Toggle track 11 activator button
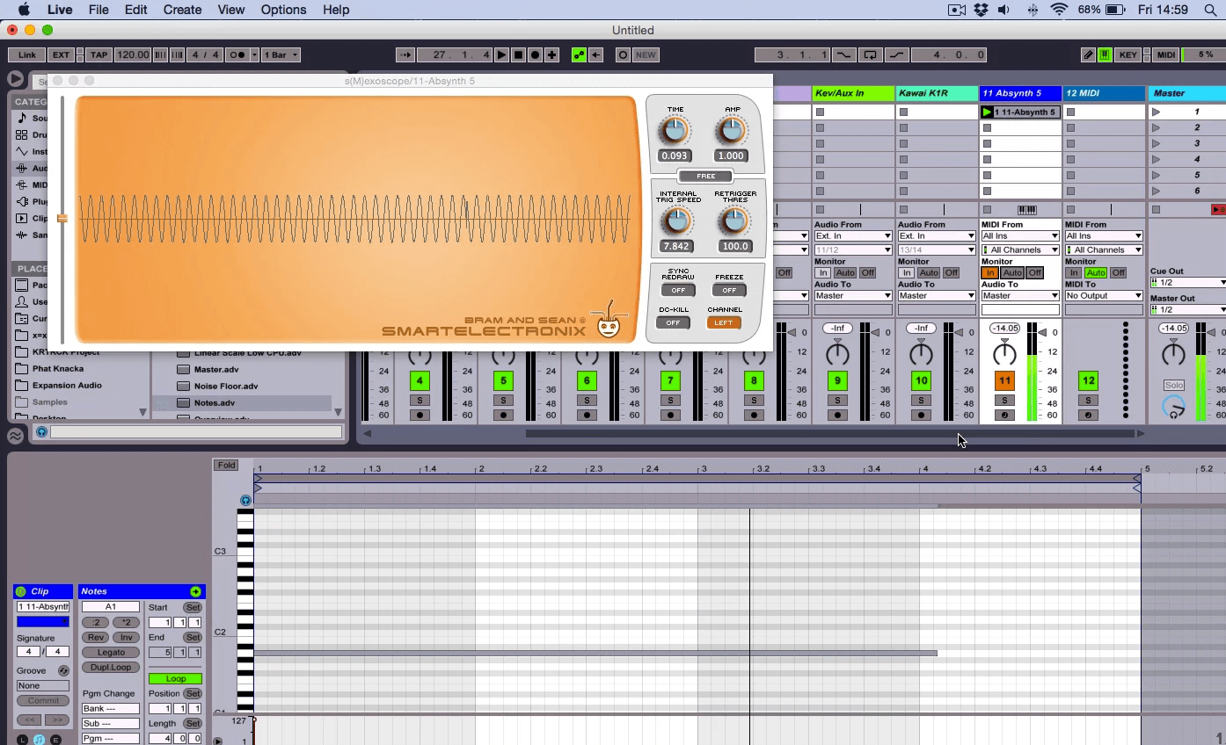This screenshot has height=745, width=1226. click(1004, 380)
